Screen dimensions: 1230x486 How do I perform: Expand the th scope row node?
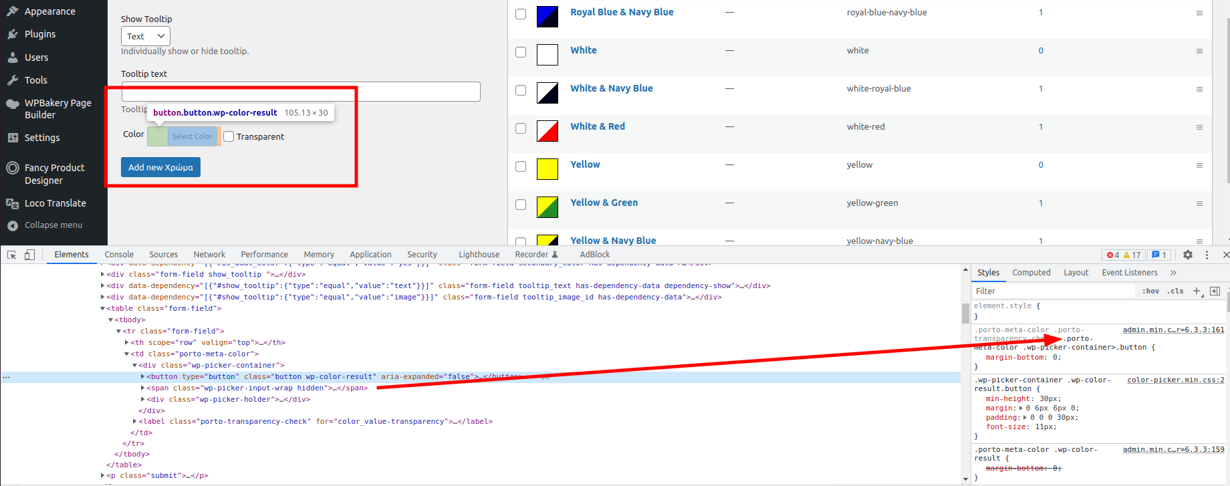pos(127,342)
